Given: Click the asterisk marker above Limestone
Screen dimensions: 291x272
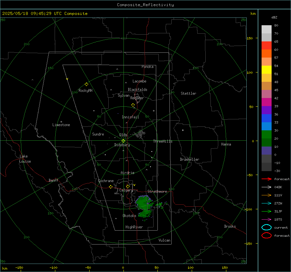Looking at the screenshot, I should [61, 122].
